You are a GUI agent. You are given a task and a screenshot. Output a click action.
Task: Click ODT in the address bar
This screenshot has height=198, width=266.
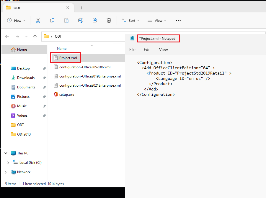(x=58, y=37)
